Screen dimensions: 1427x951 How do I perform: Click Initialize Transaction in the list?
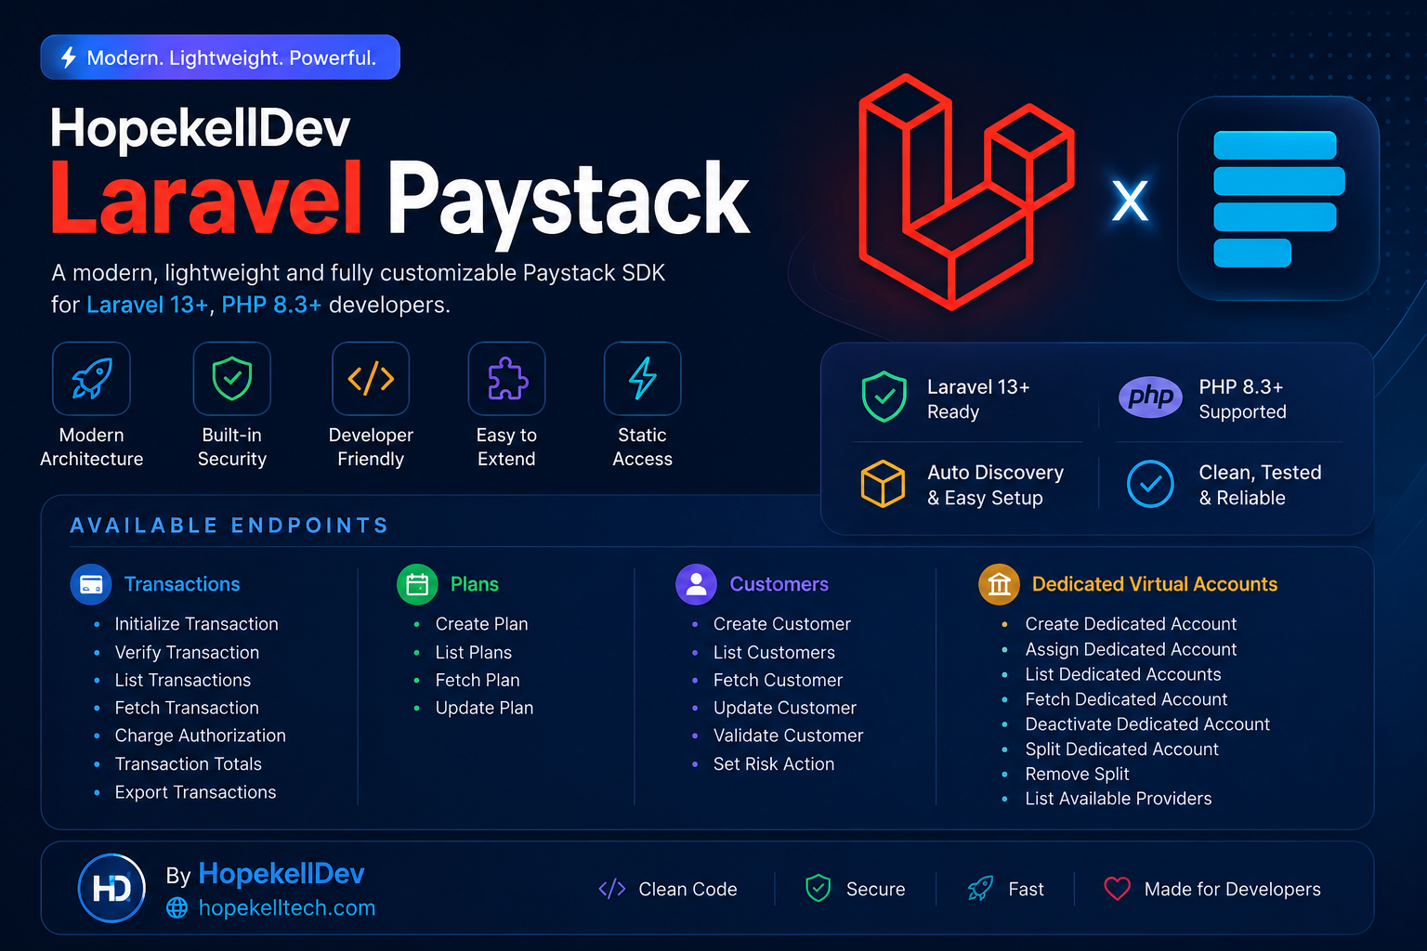tap(197, 624)
